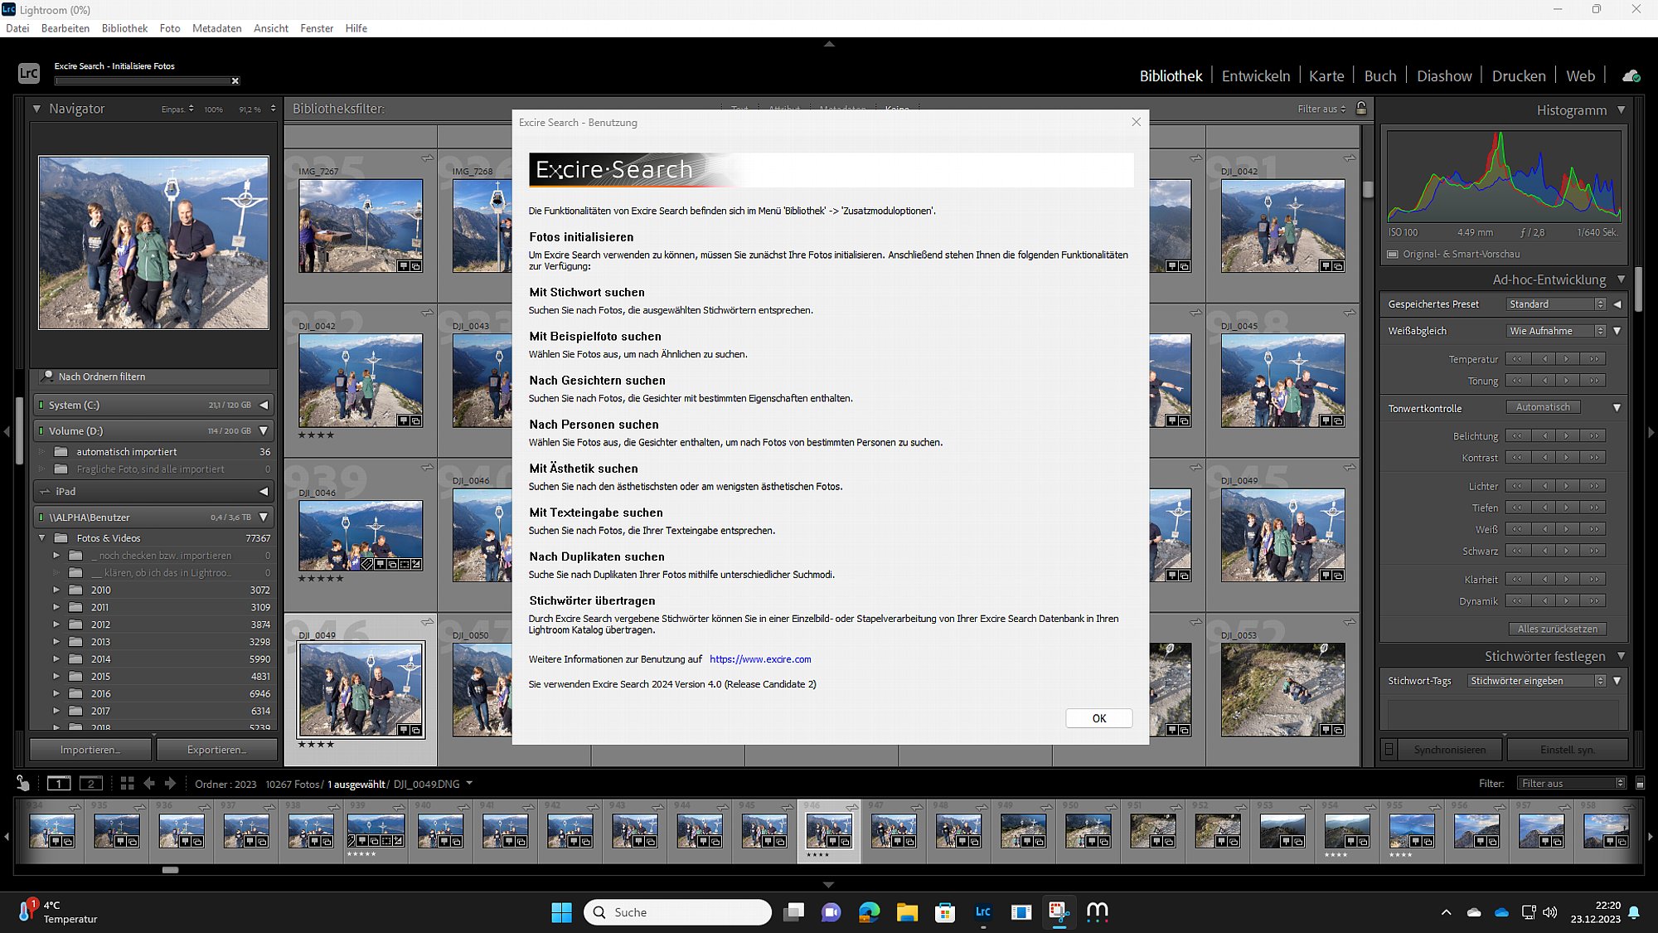1658x933 pixels.
Task: Toggle the filter lock icon
Action: pyautogui.click(x=1361, y=109)
